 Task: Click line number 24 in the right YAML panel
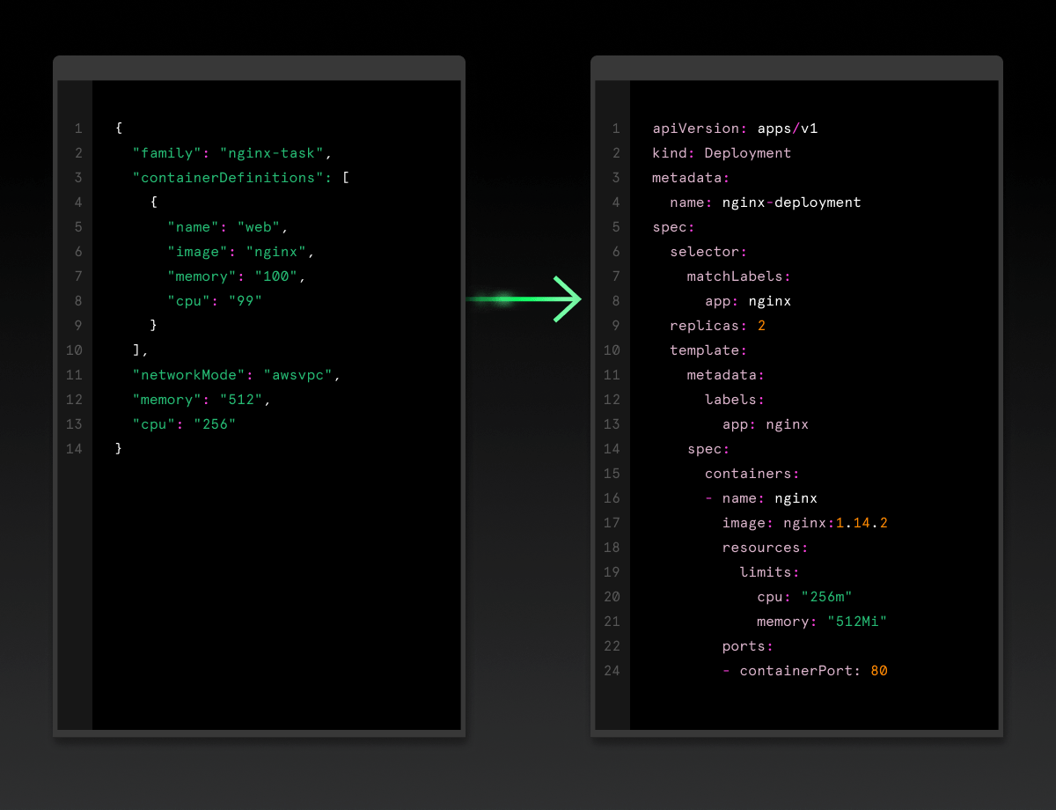click(x=612, y=671)
